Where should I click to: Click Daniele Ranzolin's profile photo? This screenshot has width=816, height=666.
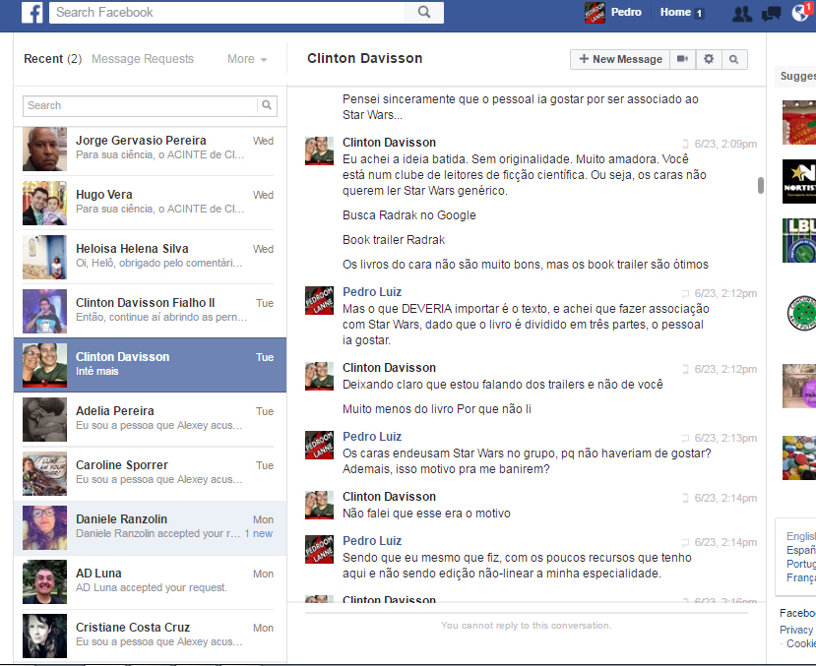pos(44,527)
